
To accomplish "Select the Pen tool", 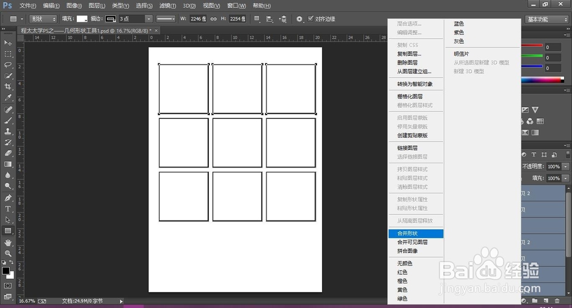I will (x=7, y=198).
